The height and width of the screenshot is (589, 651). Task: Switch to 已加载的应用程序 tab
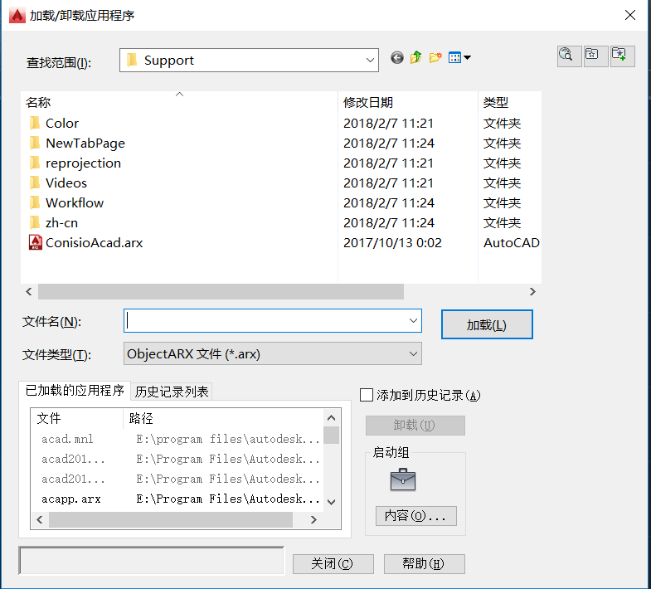click(x=75, y=391)
